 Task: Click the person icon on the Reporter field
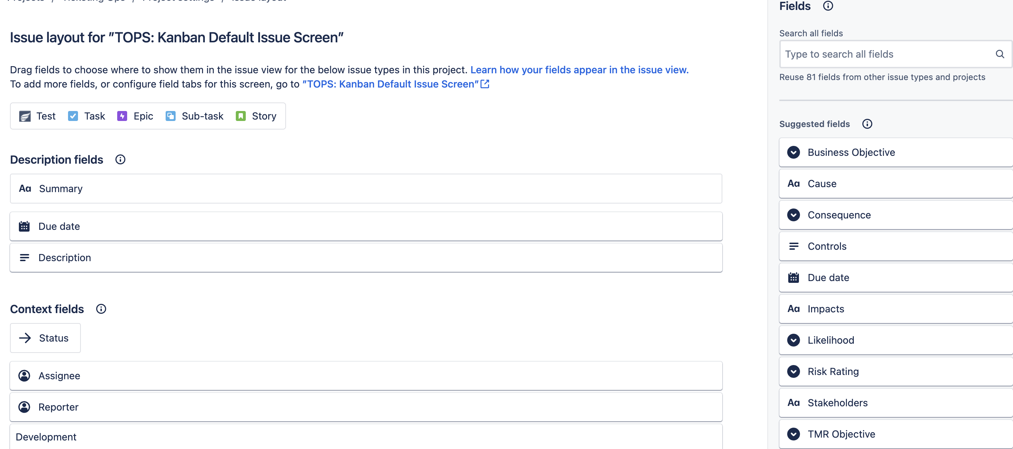coord(24,407)
